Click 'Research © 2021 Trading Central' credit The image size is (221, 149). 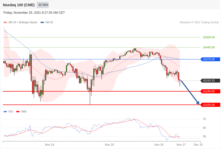coord(199,23)
